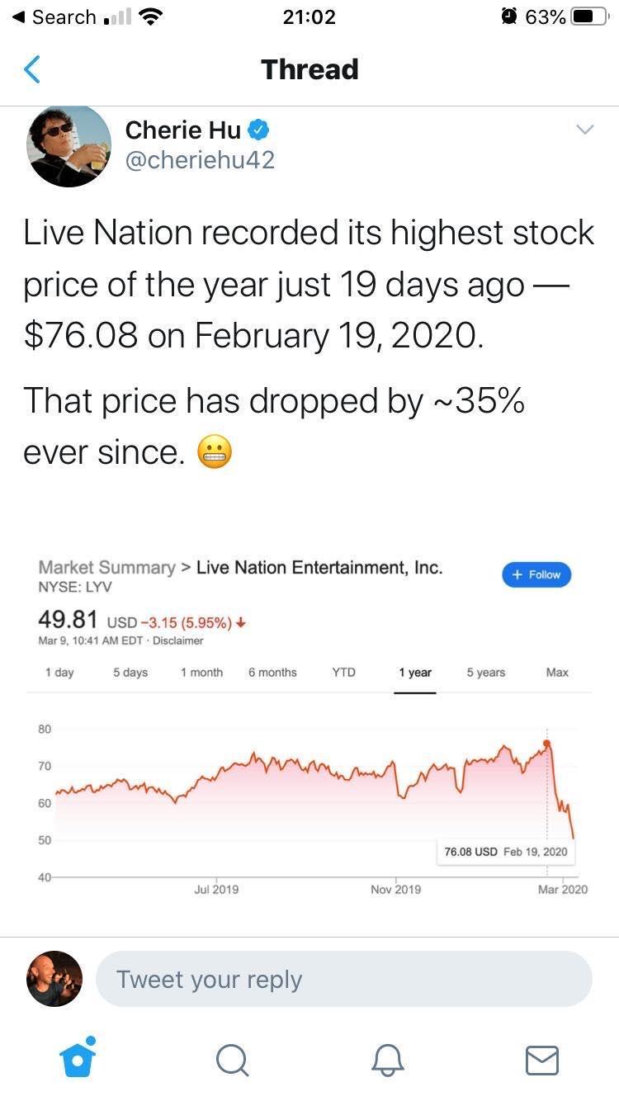Screen dimensions: 619x1101
Task: Tap the Tweet your reply field
Action: pos(344,979)
